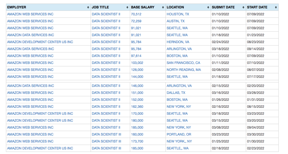This screenshot has height=154, width=288.
Task: Open AUSTIN, TX location link
Action: 175,21
